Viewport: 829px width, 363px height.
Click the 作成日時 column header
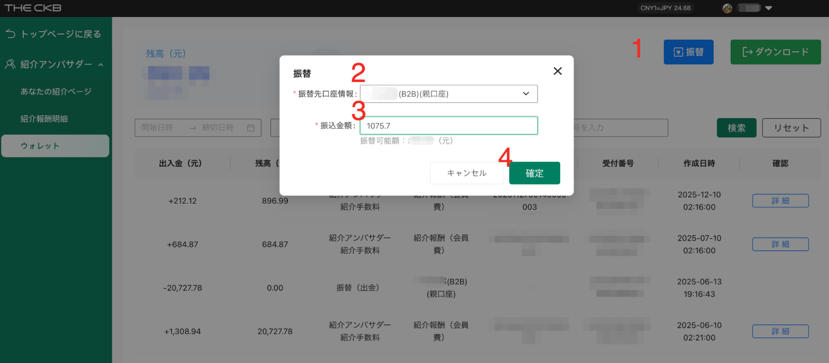699,163
